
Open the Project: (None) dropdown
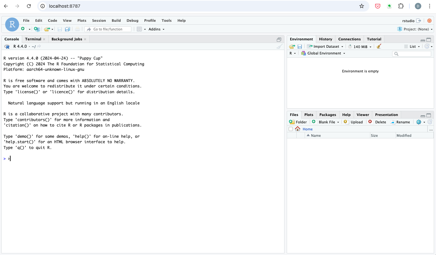click(415, 29)
